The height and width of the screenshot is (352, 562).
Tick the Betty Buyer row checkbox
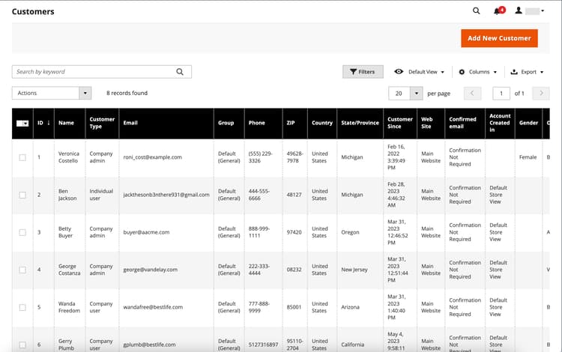[x=22, y=232]
